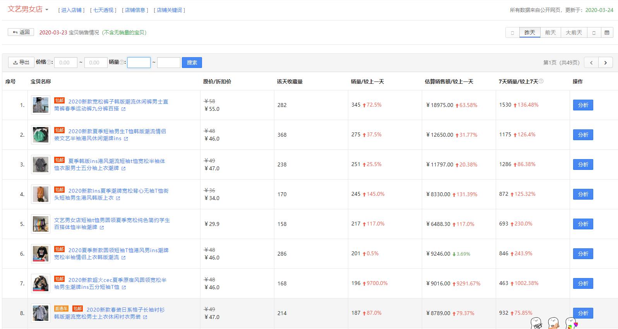Click 分析 for the ¥18975.00 row

click(x=583, y=105)
